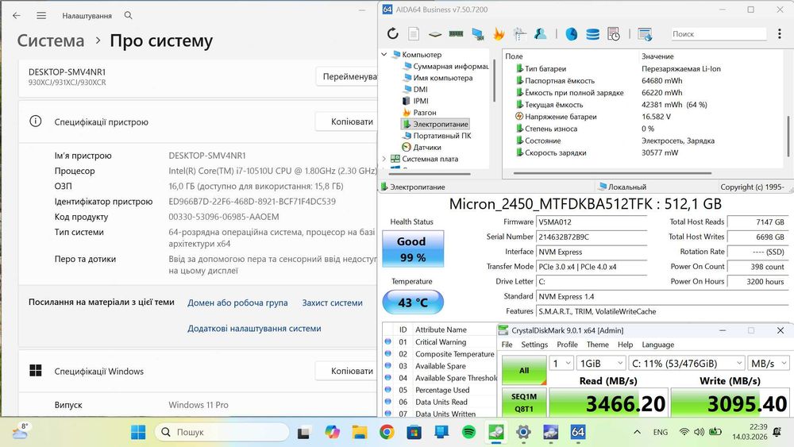
Task: Click the memory module icon in AIDA64 toolbar
Action: click(x=457, y=34)
